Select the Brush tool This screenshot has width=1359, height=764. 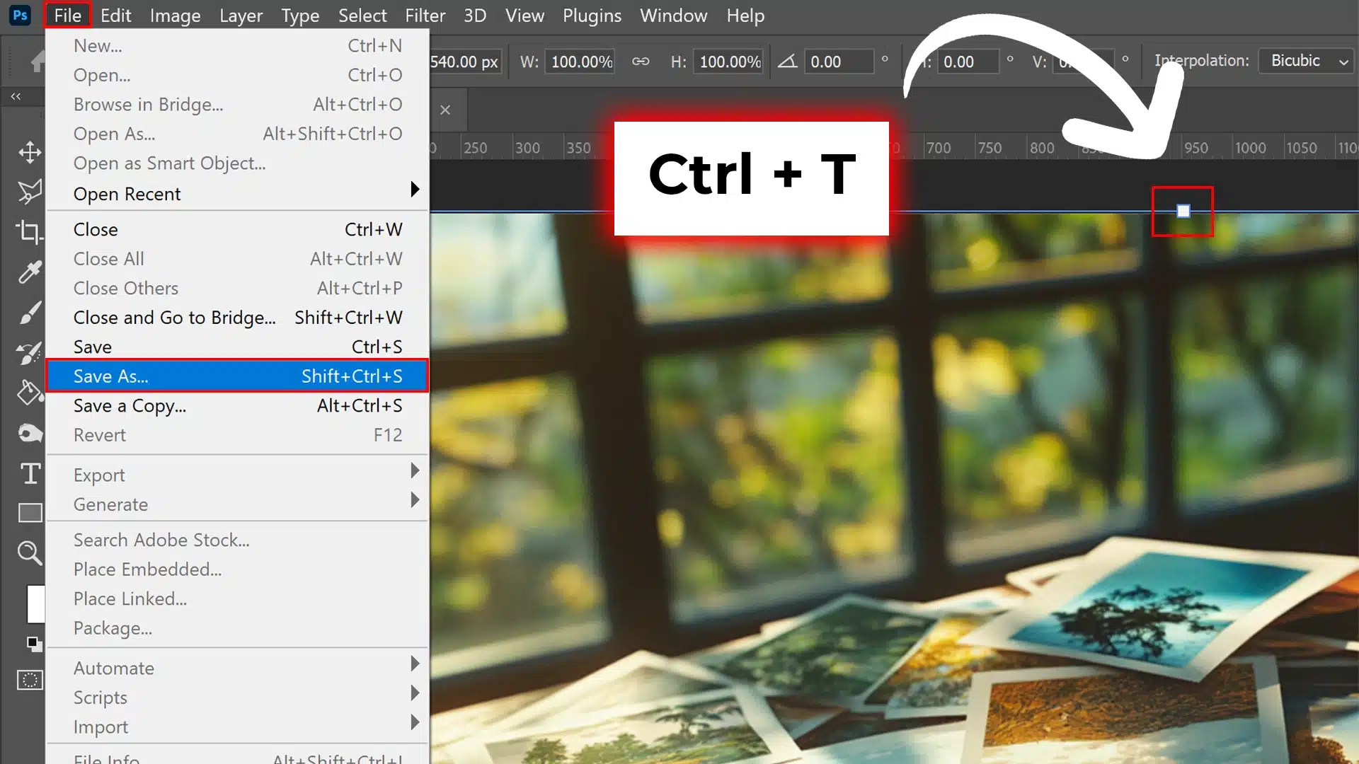click(30, 312)
